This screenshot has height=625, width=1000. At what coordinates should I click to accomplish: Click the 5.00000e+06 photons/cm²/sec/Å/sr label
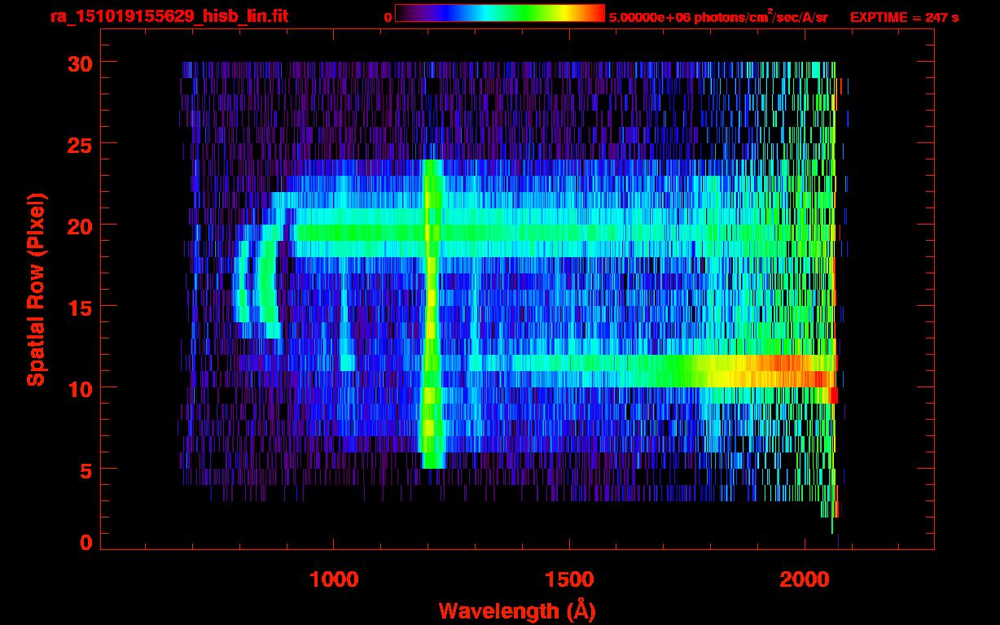coord(718,16)
